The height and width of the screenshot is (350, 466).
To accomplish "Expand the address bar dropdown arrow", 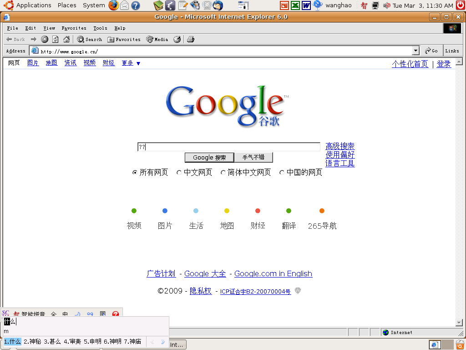I will (x=416, y=51).
